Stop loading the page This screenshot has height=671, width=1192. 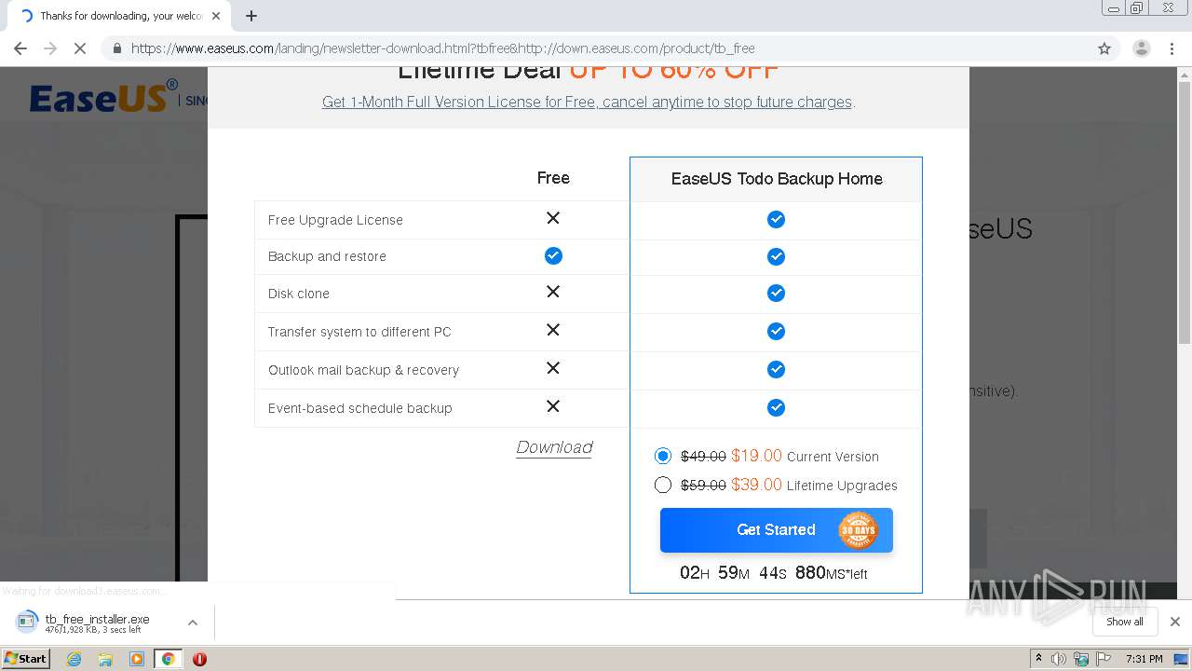(80, 48)
